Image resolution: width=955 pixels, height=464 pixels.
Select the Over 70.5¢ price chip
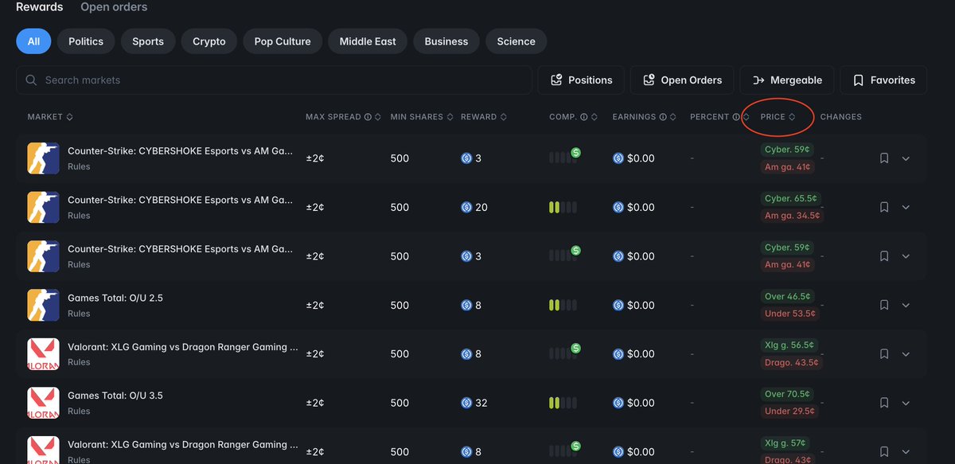pos(788,395)
